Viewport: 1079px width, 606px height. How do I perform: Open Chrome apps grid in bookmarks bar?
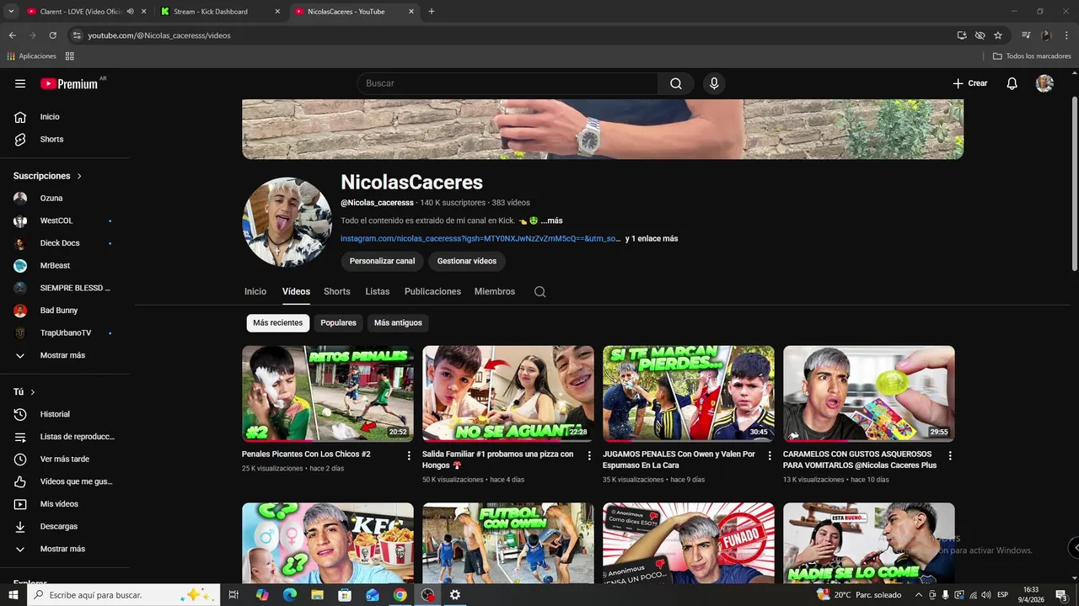tap(70, 56)
